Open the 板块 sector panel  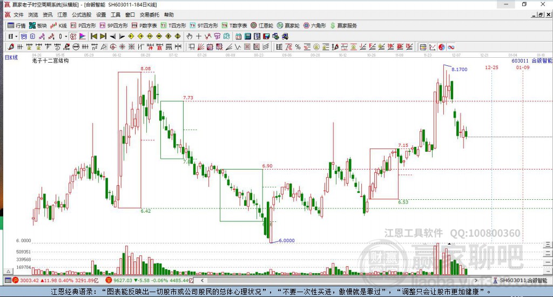pos(38,25)
